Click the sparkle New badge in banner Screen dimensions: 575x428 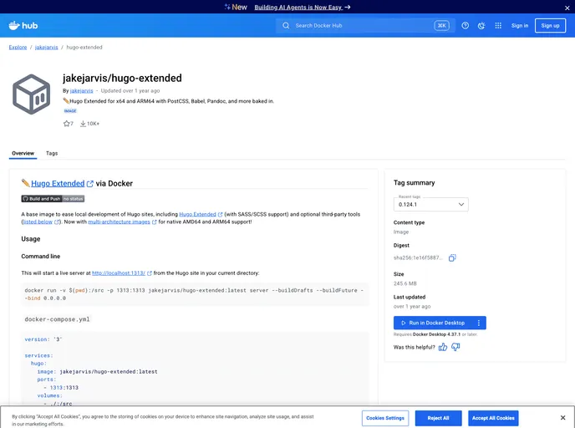tap(236, 8)
